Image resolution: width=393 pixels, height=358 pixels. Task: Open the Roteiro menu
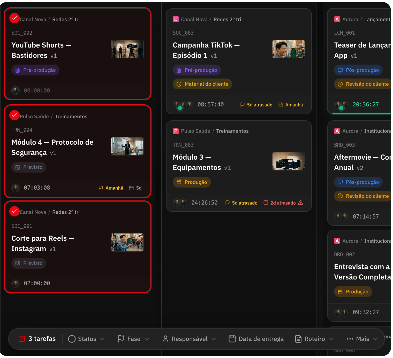pyautogui.click(x=315, y=339)
